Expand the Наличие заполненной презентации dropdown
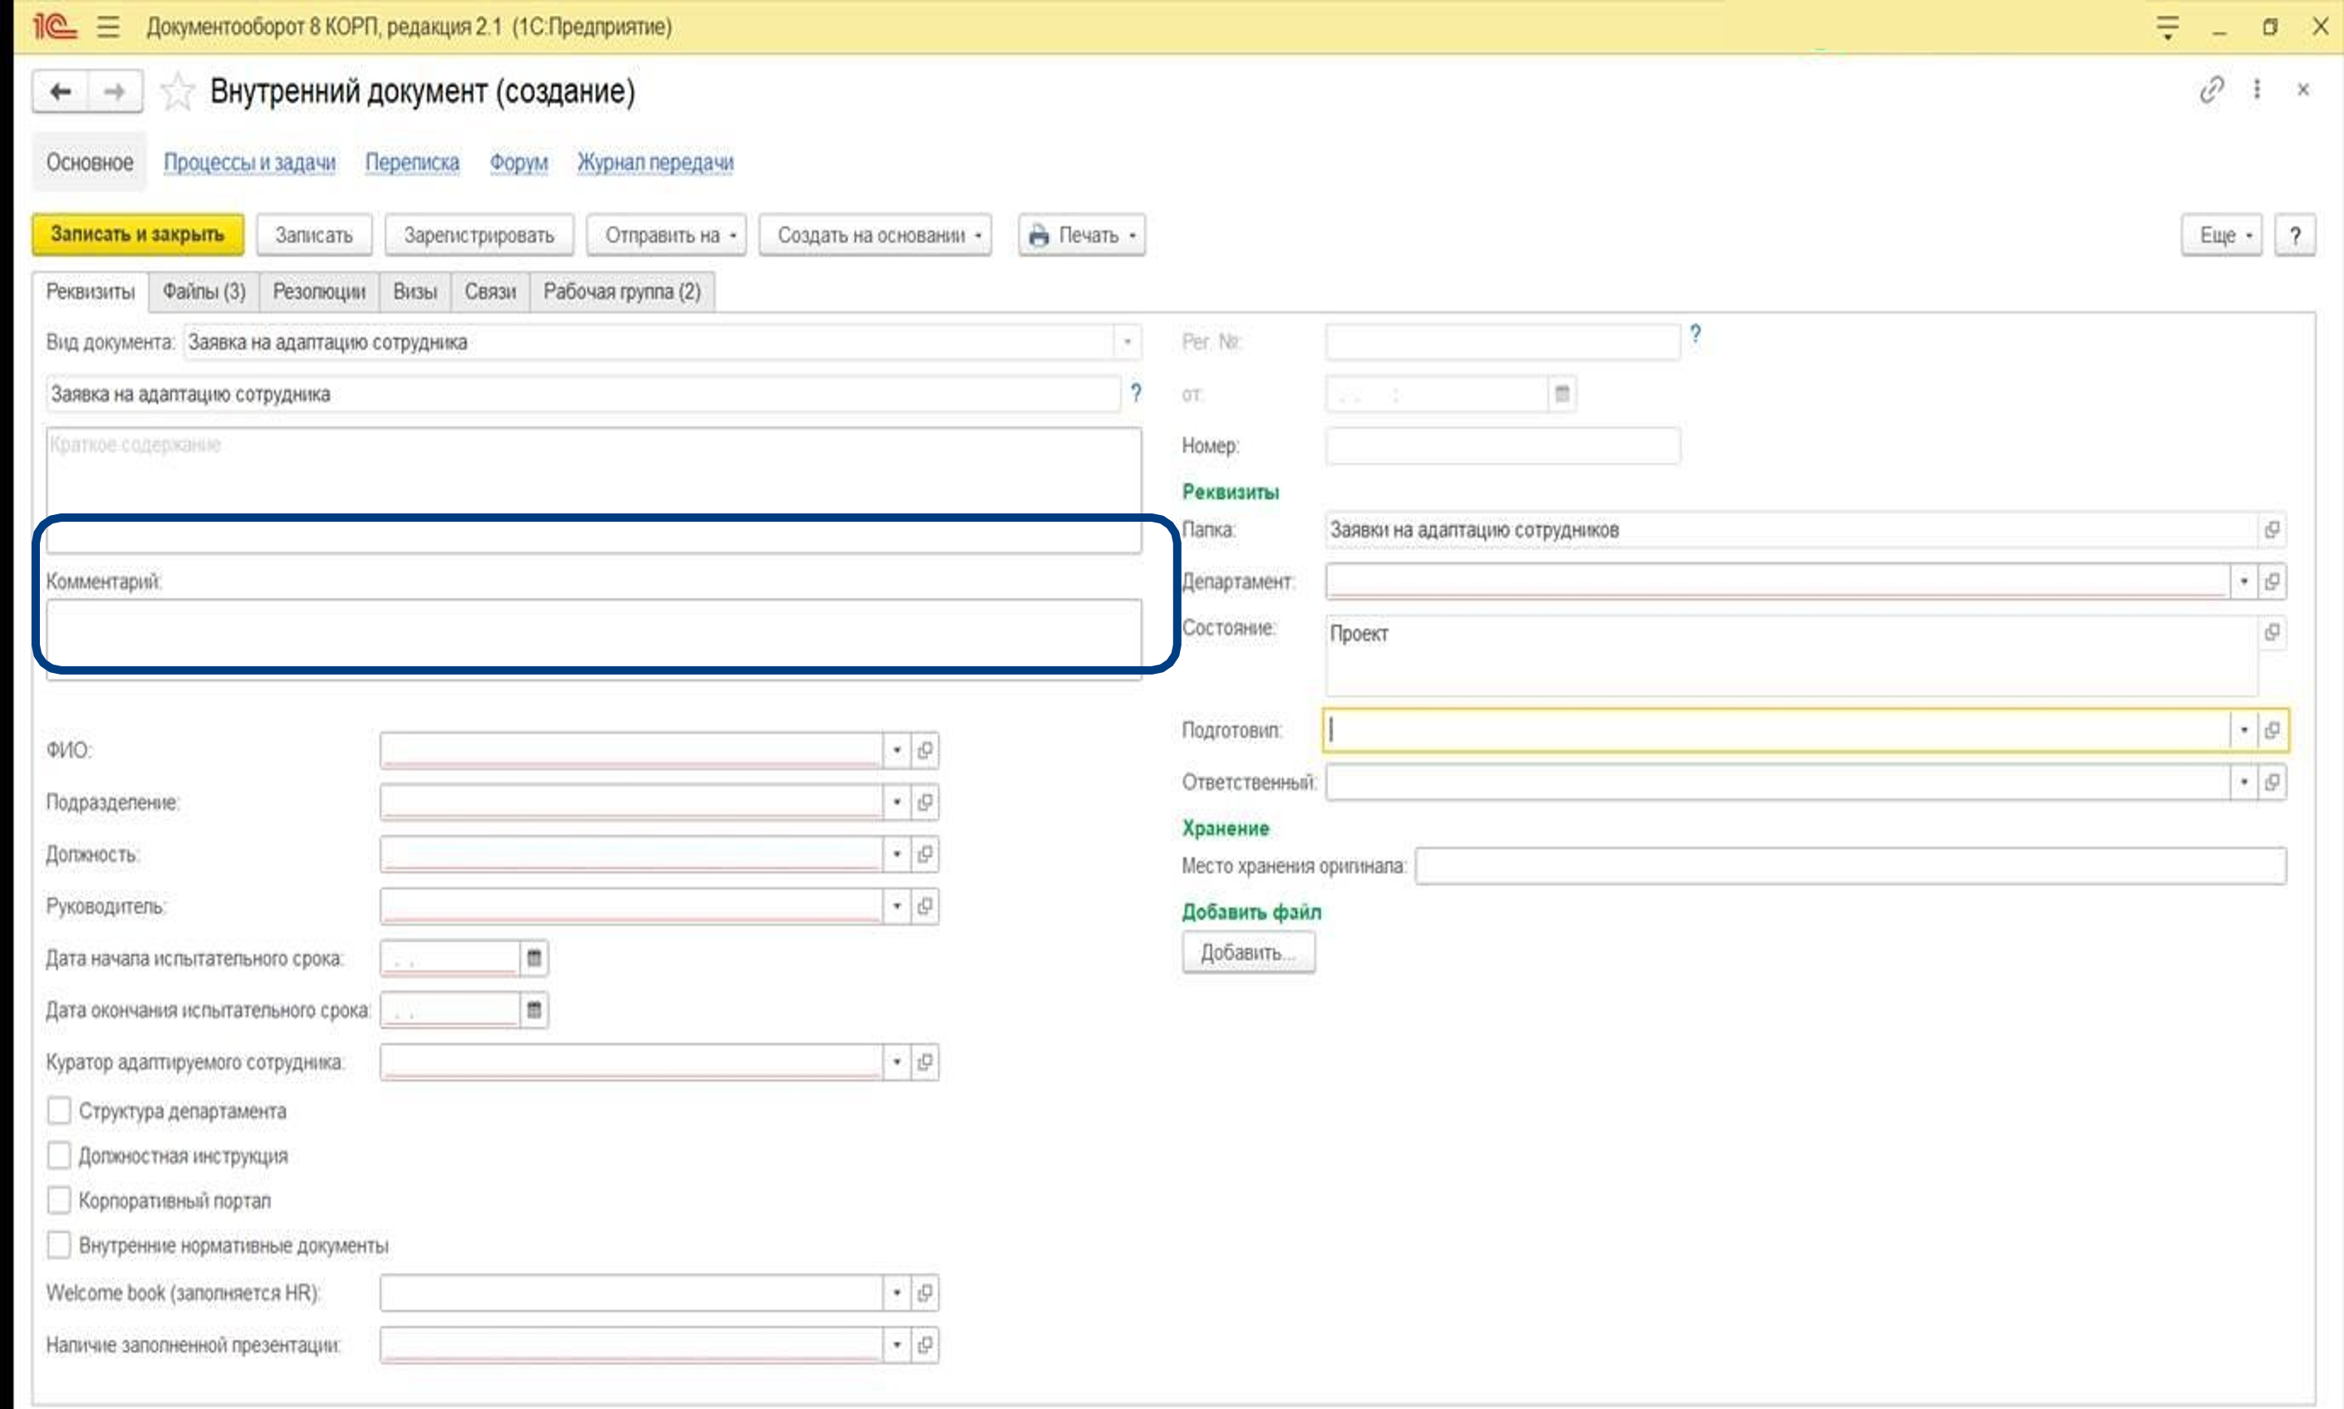This screenshot has height=1409, width=2344. pos(897,1345)
